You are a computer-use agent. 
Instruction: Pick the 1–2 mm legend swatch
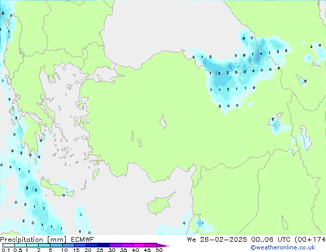coord(32,245)
